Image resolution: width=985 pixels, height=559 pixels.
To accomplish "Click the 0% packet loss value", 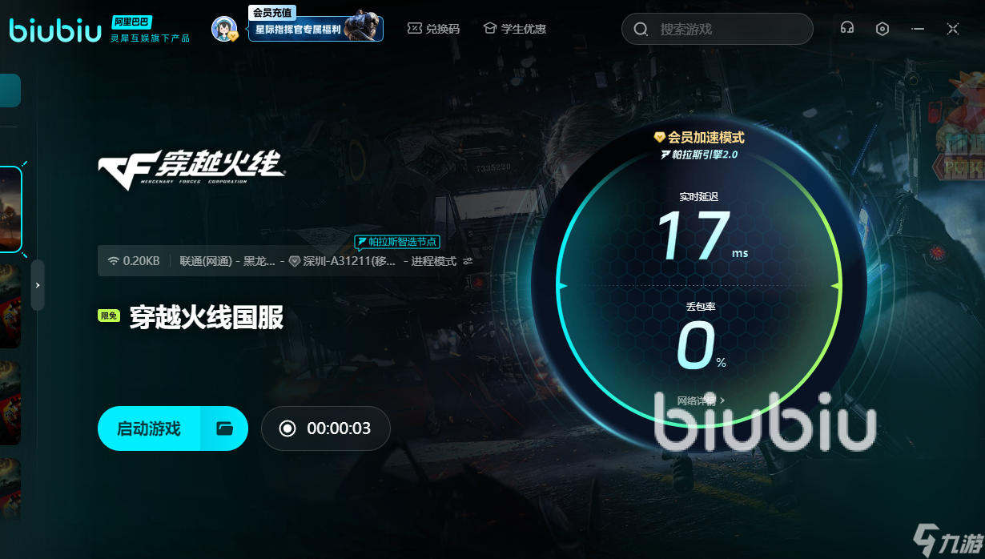I will 702,347.
